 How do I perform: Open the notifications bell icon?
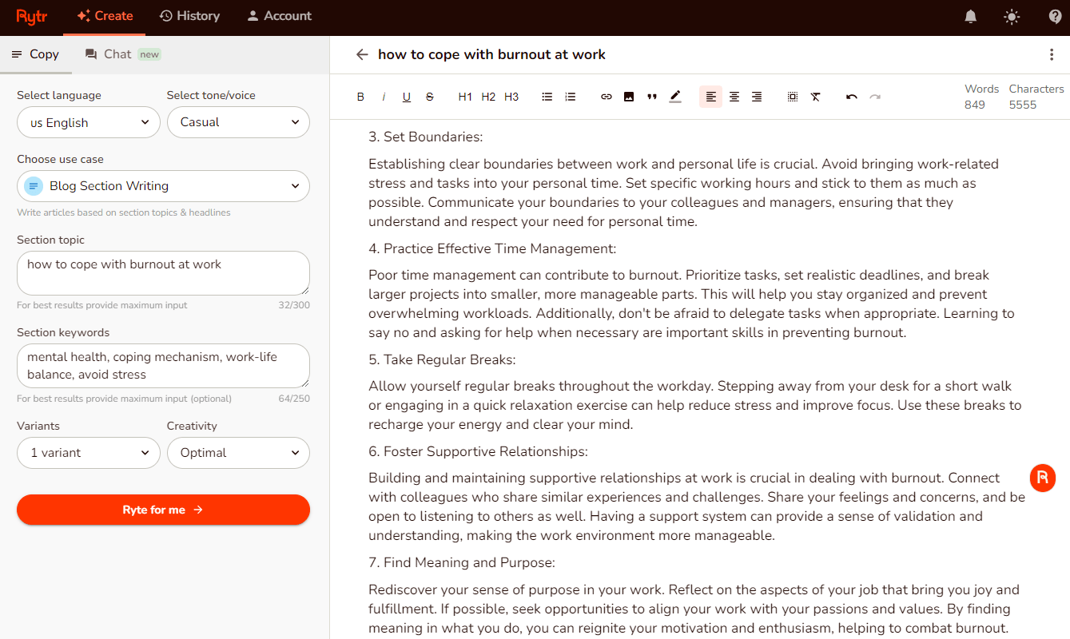click(971, 16)
